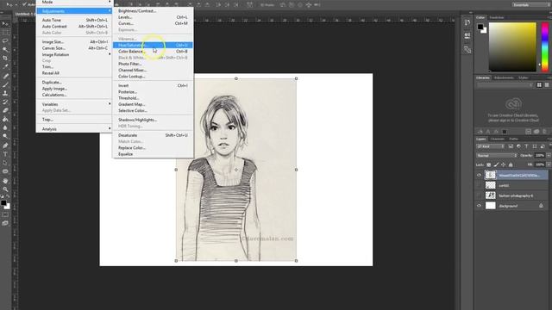Select the Spot Healing Brush tool

click(5, 76)
